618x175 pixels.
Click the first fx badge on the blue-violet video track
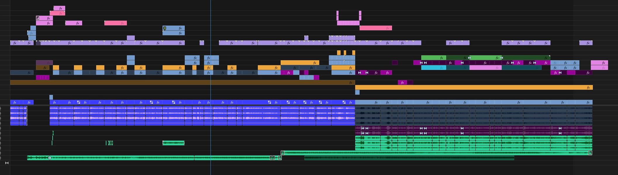(15, 102)
